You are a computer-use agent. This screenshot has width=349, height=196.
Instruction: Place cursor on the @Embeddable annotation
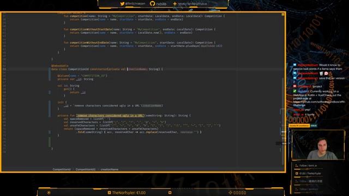pos(59,66)
